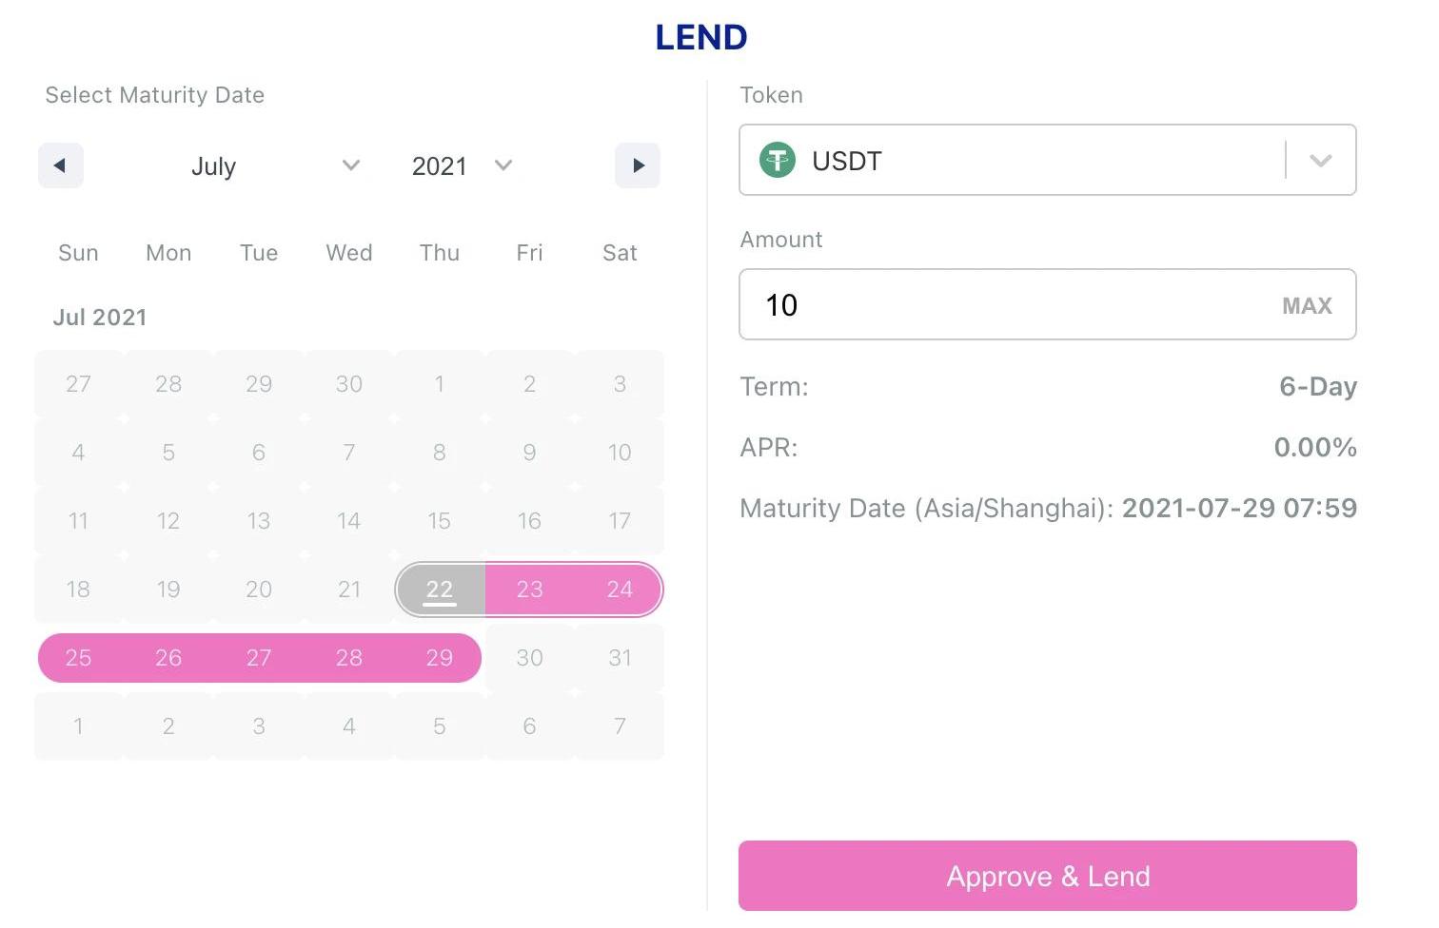Select July 31 in the calendar
Screen dimensions: 1439x928
coord(620,658)
